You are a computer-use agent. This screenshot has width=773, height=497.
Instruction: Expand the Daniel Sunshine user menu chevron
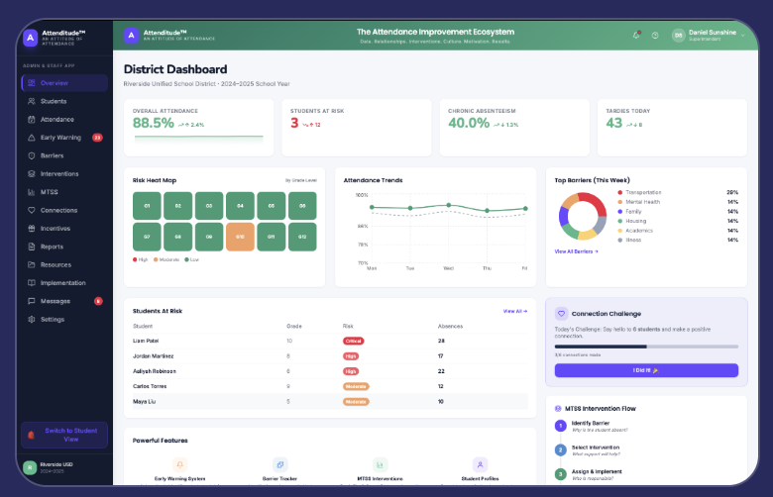[743, 36]
